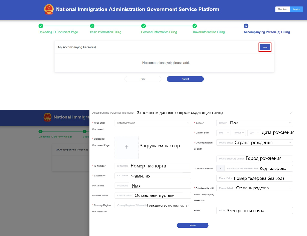Go to Accompanying Person(s) Filling step label
The height and width of the screenshot is (236, 307).
click(x=266, y=32)
